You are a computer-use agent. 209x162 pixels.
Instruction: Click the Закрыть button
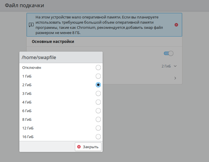coord(88,147)
